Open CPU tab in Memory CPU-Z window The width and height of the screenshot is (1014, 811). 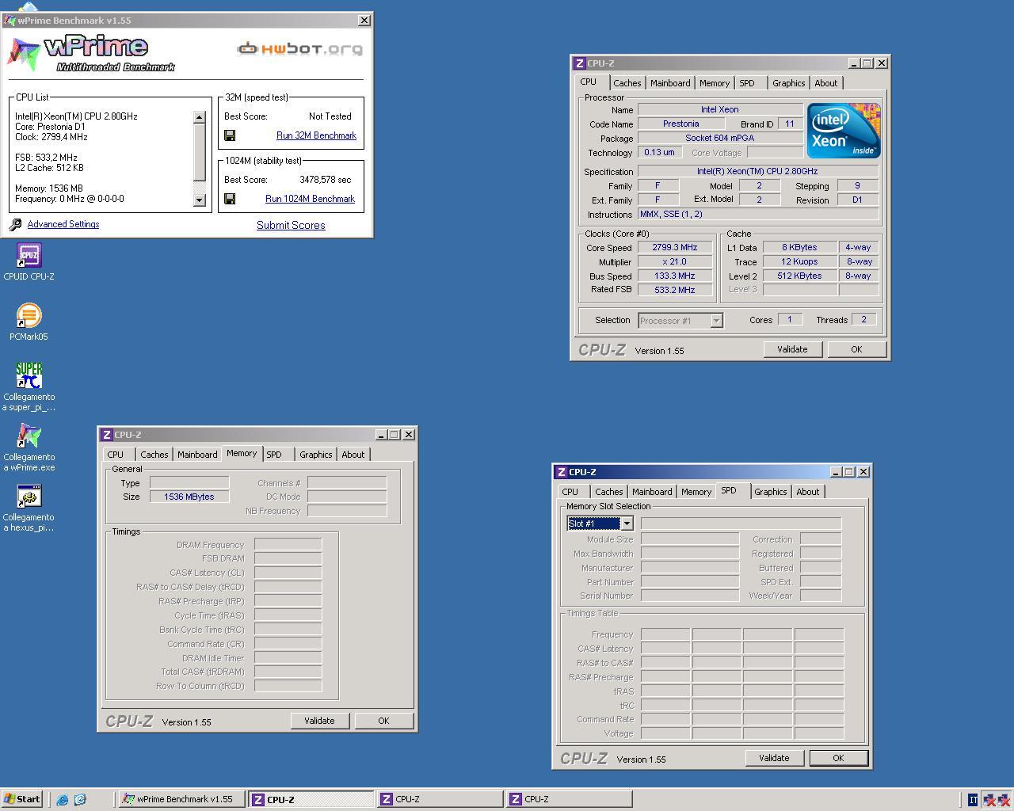[x=116, y=455]
